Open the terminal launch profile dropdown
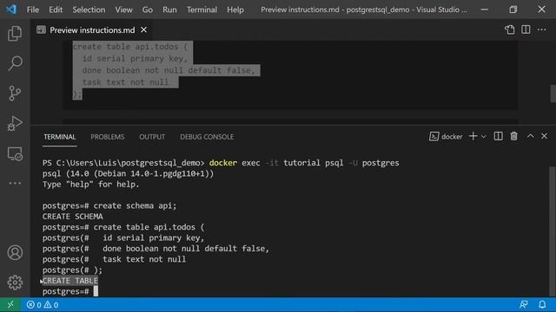The image size is (556, 312). click(x=483, y=137)
